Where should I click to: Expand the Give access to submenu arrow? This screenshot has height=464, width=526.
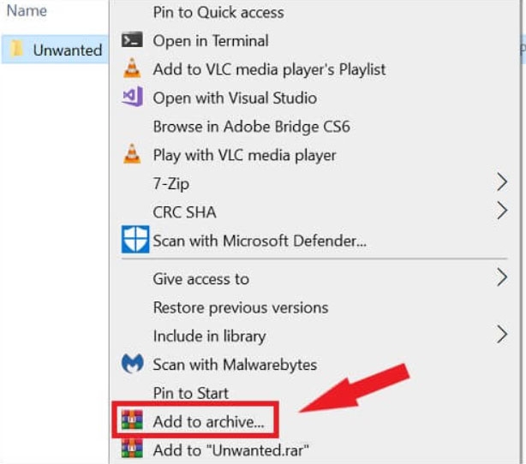click(501, 277)
